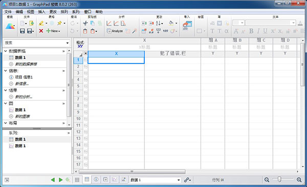The width and height of the screenshot is (307, 187).
Task: Click the Open file folder icon
Action: point(31,24)
